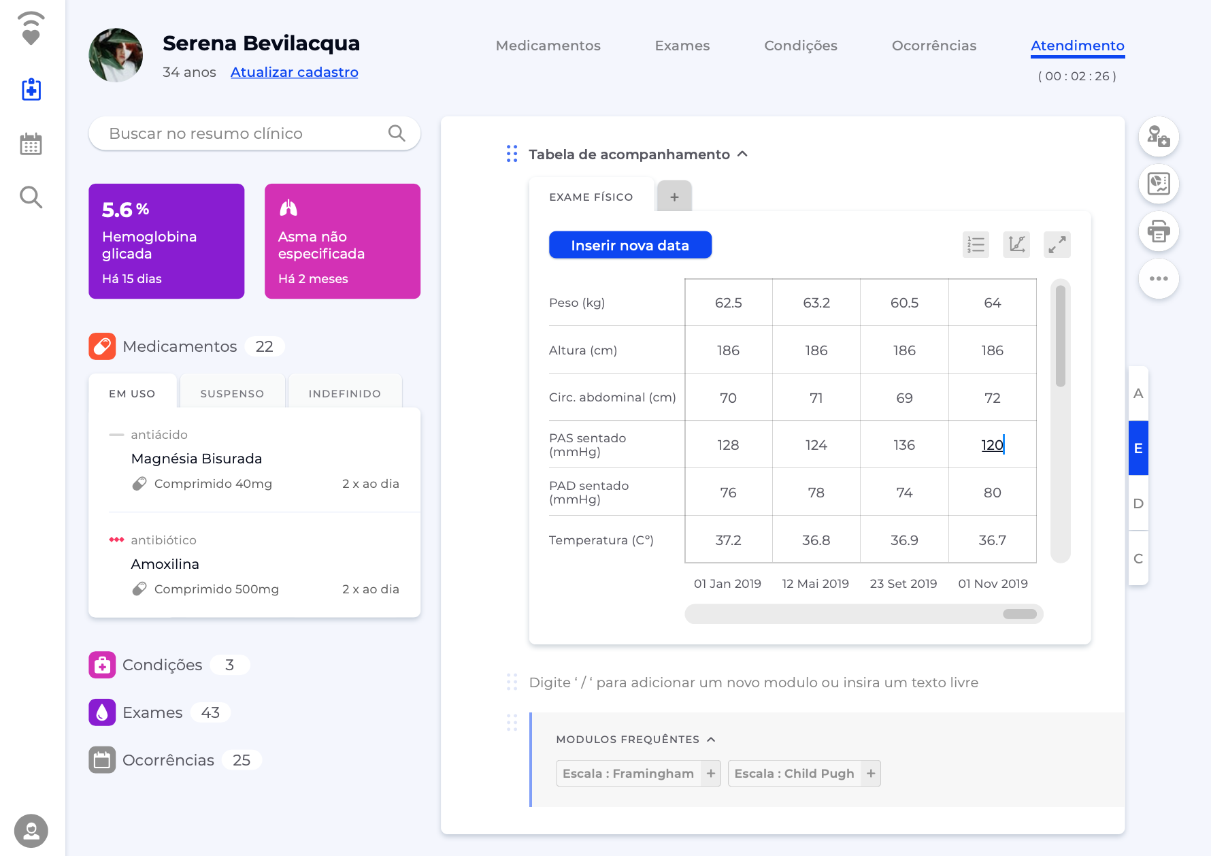The image size is (1211, 856).
Task: Select side index letter E
Action: pos(1138,448)
